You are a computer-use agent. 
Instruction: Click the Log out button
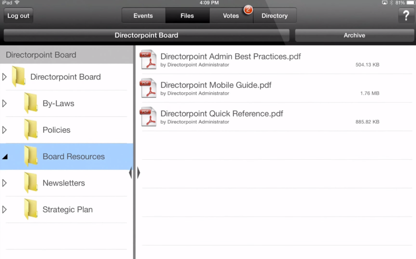point(18,16)
